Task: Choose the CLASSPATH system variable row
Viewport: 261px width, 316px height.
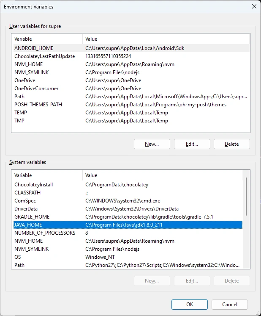Action: pyautogui.click(x=27, y=193)
